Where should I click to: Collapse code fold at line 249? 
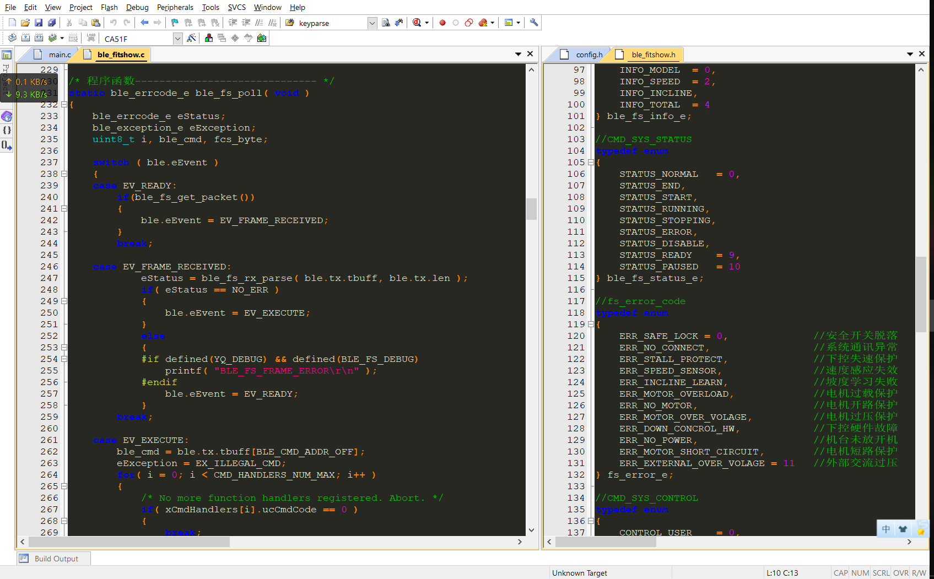coord(64,301)
